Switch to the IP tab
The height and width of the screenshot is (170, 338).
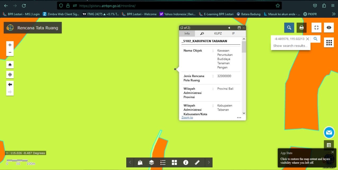(x=233, y=34)
